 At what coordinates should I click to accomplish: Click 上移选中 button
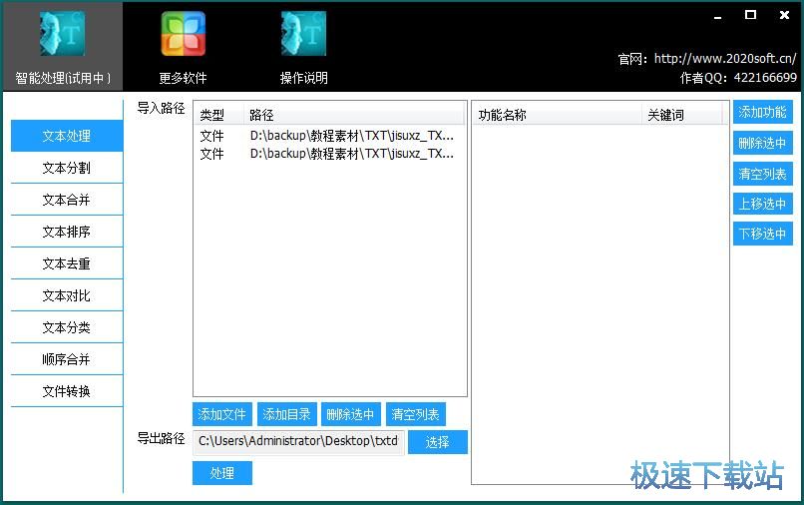[762, 204]
